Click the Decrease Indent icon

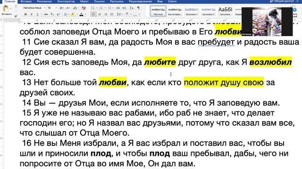(118, 8)
